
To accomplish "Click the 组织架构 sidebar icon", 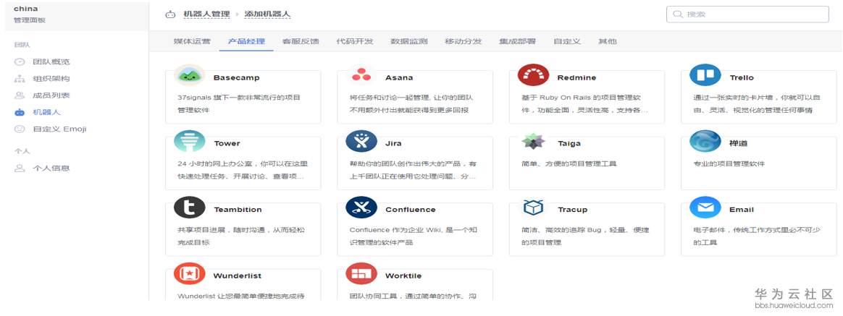I will coord(20,78).
